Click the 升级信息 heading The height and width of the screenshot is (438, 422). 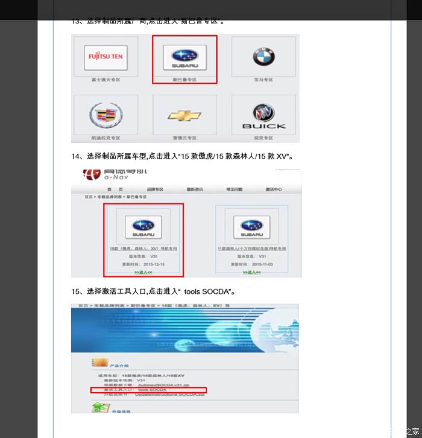121,411
